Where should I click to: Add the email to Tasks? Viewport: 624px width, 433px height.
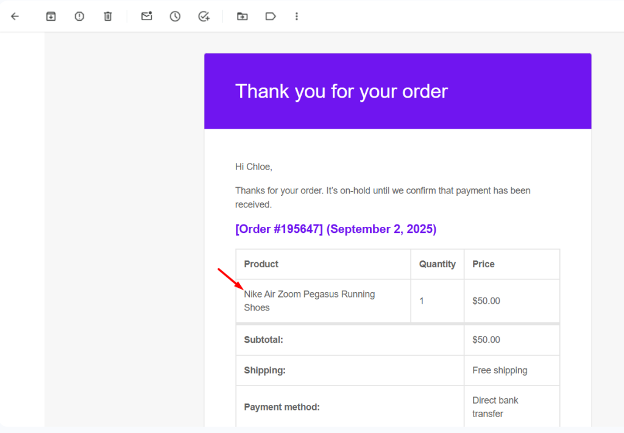(x=204, y=16)
